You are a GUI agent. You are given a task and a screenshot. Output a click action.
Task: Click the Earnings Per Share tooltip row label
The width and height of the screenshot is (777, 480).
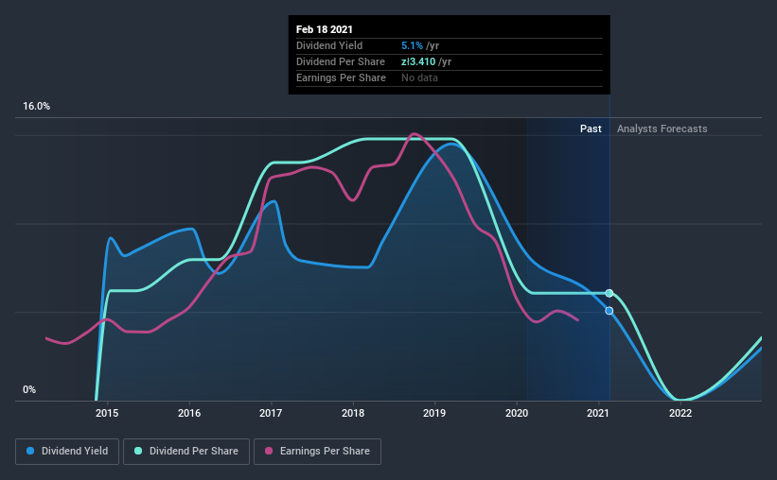(341, 77)
